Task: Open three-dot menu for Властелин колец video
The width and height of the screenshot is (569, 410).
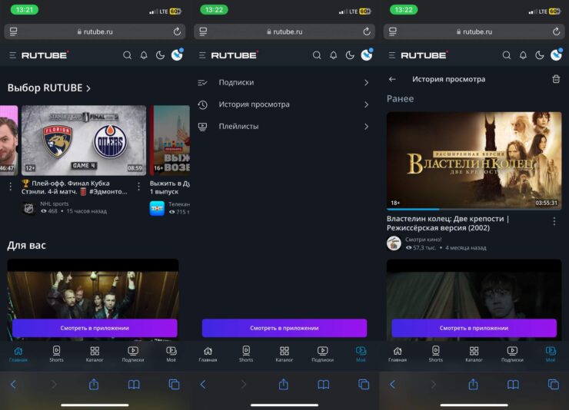Action: pos(554,221)
